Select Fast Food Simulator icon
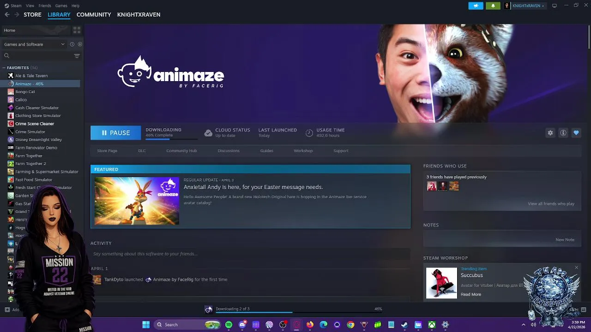 tap(11, 180)
